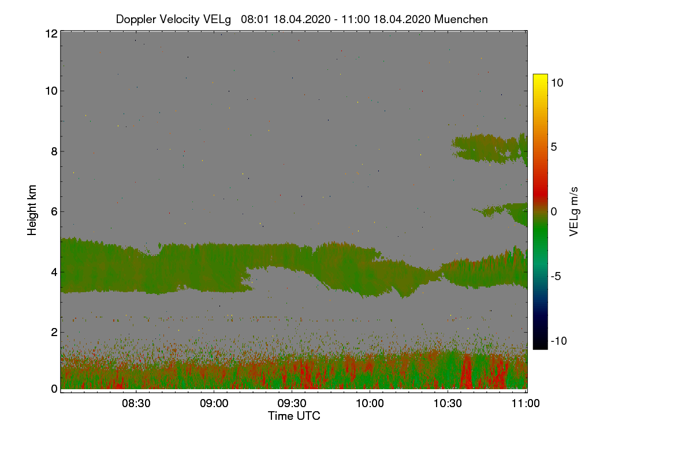Select the 08:30 time tick label
This screenshot has height=462, width=693.
tap(136, 404)
